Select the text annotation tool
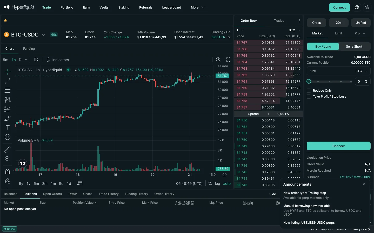This screenshot has width=374, height=233. coord(8,128)
